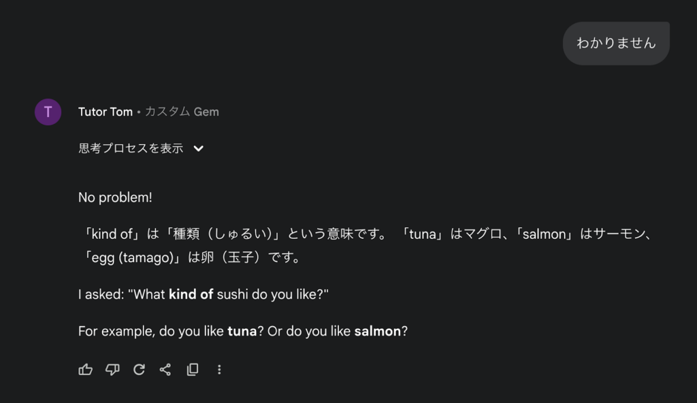Screen dimensions: 697x403
Task: Click bold "kind of" in the quoted question
Action: 191,295
